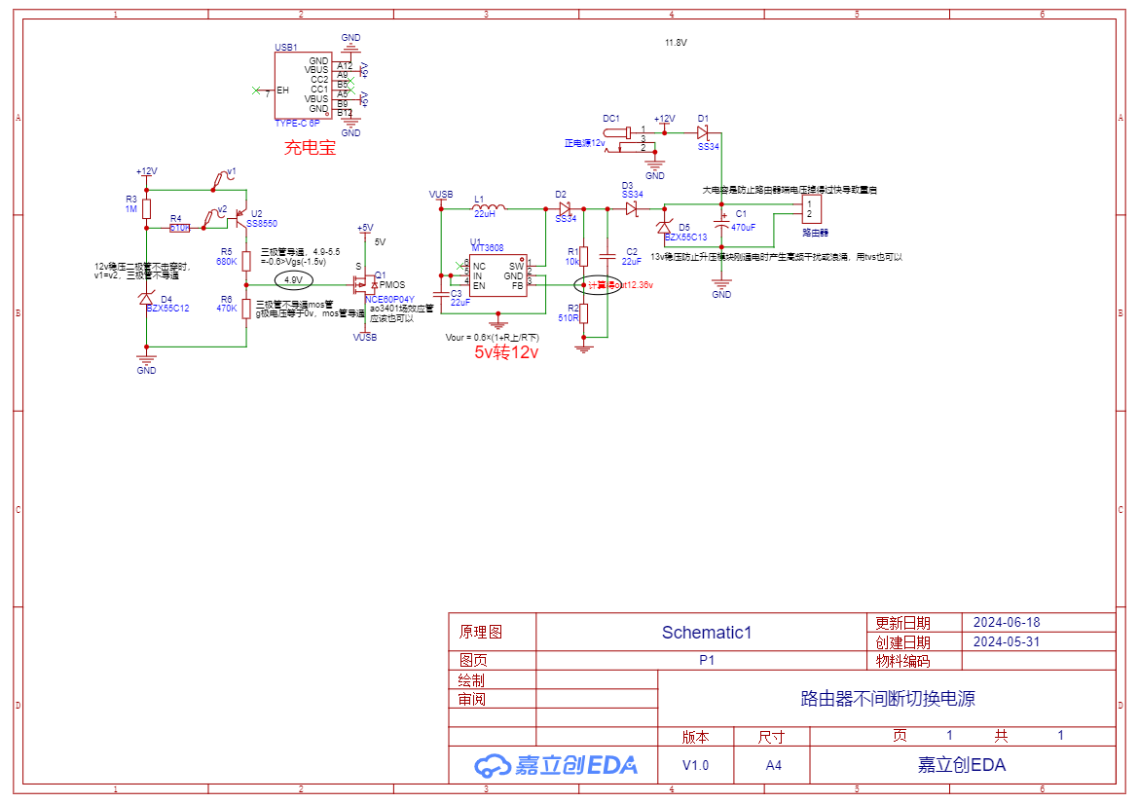The width and height of the screenshot is (1139, 803).
Task: Click the 物料编码 label cell
Action: pos(902,661)
